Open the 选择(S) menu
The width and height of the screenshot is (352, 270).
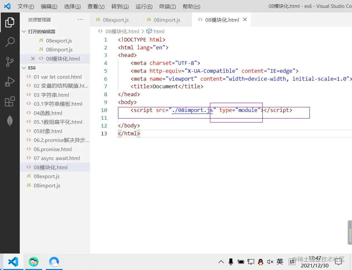pos(72,6)
